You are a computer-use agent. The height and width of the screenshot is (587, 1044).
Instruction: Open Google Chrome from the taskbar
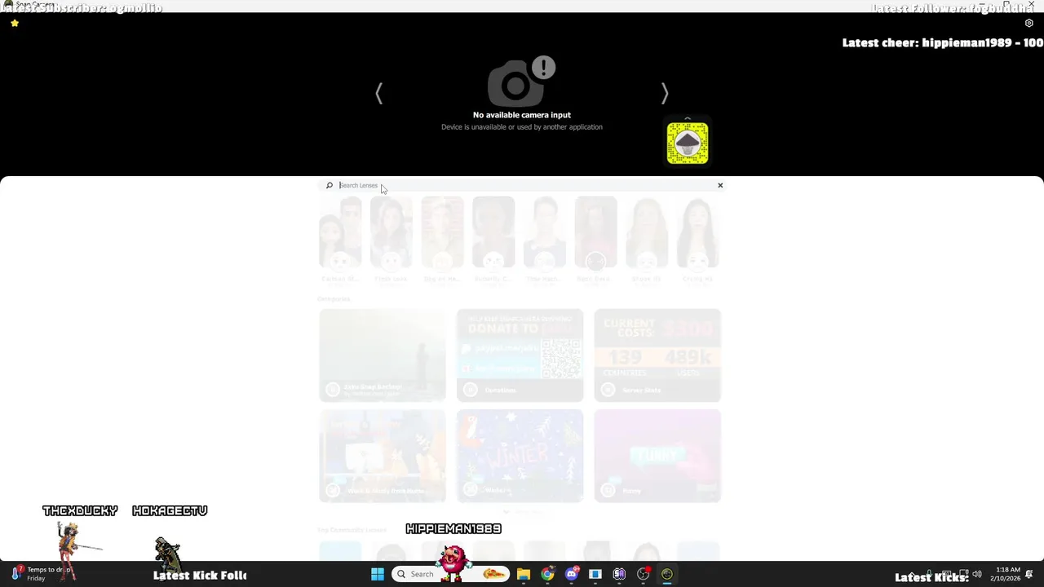pos(547,574)
